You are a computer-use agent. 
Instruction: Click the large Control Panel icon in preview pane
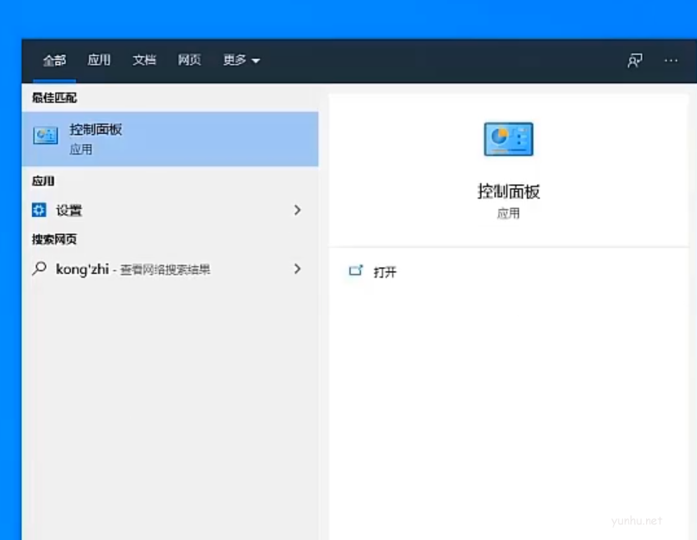tap(508, 138)
